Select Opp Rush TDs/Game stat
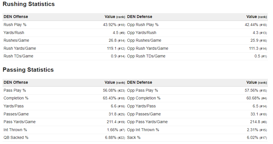273x144 pixels. 146,56
